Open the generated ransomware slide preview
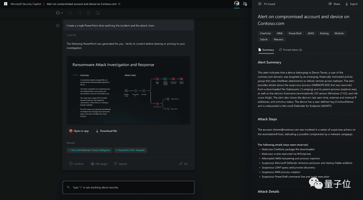Viewport: 363px width, 200px height. pyautogui.click(x=128, y=90)
